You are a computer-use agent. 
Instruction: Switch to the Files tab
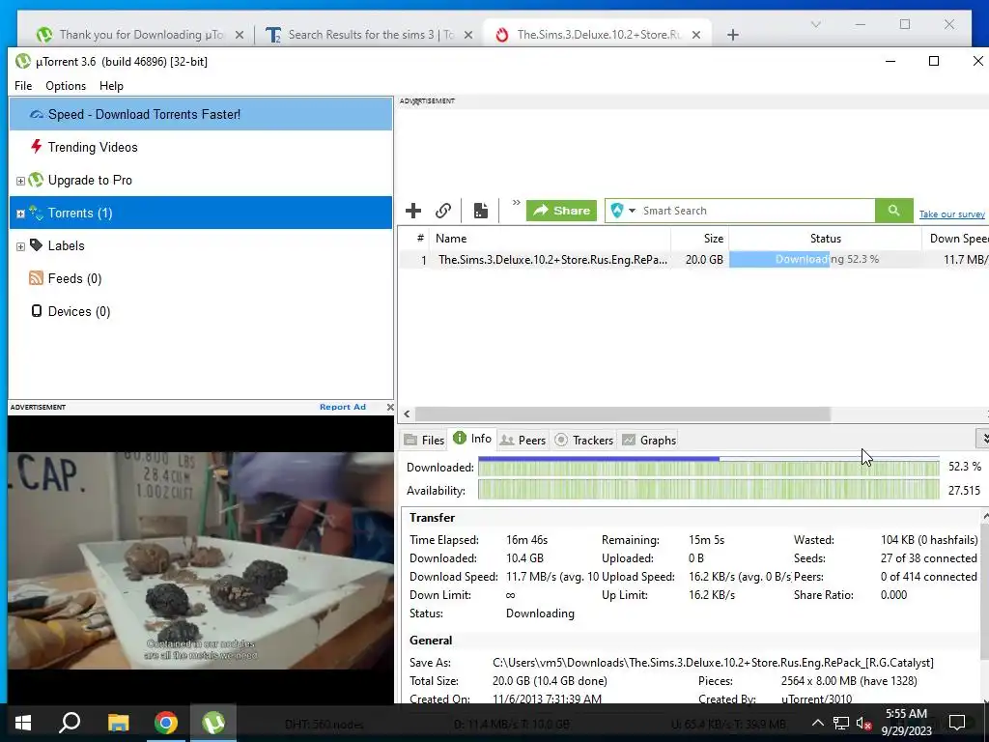pos(425,440)
